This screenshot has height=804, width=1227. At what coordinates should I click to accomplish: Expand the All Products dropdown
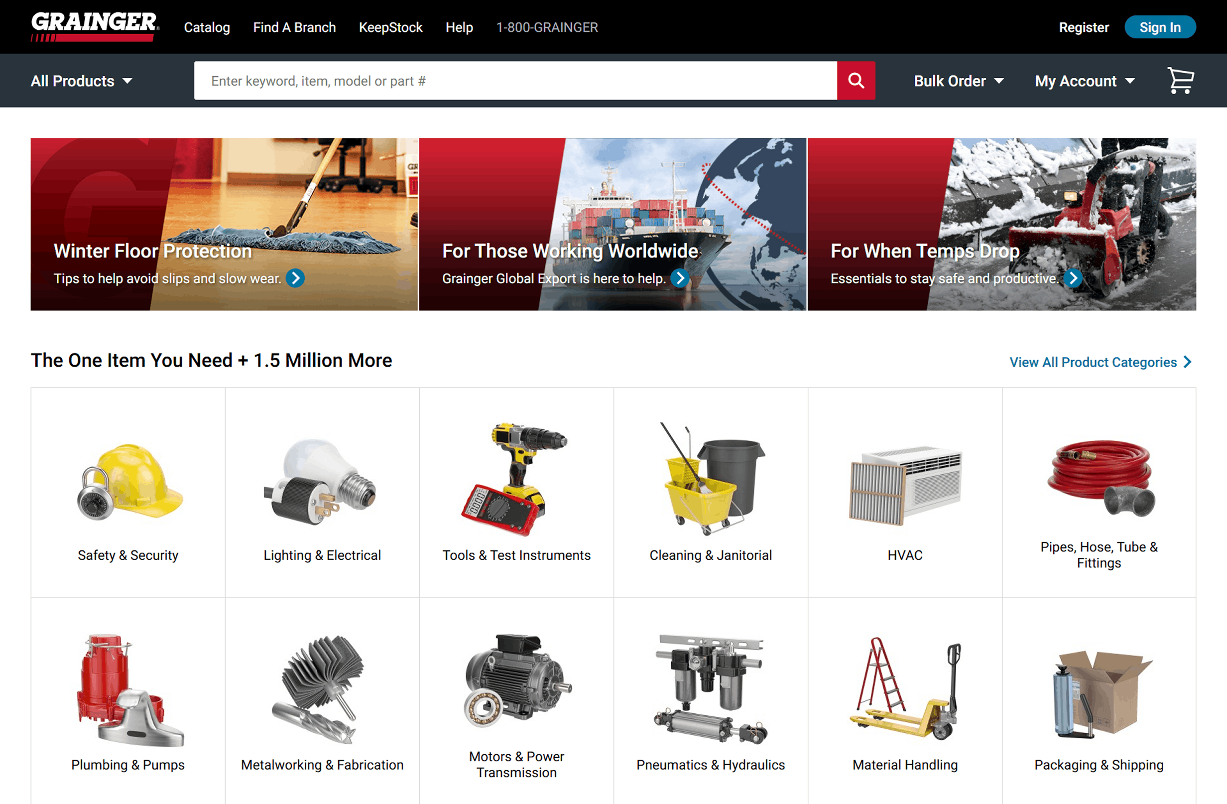pos(81,81)
